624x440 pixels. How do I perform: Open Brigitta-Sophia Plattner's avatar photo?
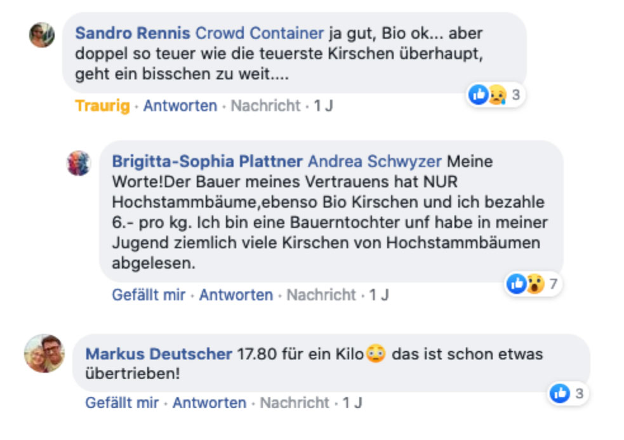pos(79,163)
